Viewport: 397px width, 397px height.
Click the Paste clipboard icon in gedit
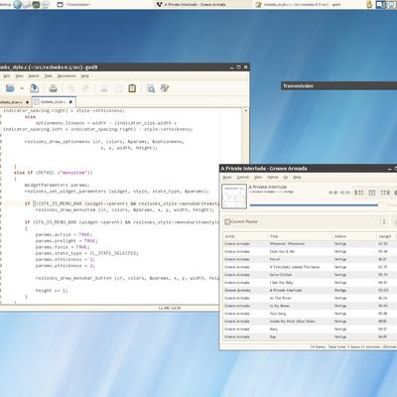[x=132, y=88]
